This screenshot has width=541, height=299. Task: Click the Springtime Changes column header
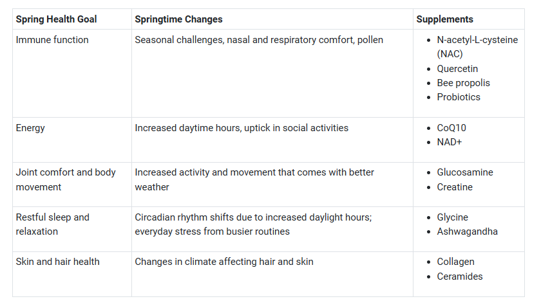[x=177, y=19]
